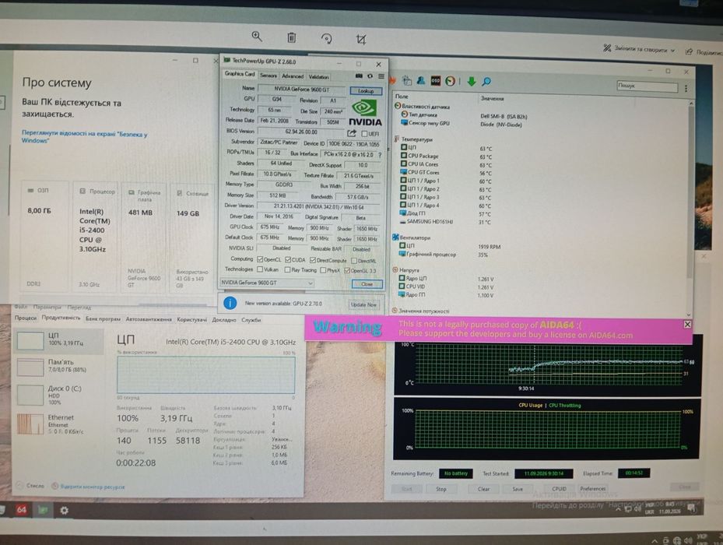The image size is (723, 545).
Task: Click AIDA64 blue magnifier search icon
Action: [486, 83]
